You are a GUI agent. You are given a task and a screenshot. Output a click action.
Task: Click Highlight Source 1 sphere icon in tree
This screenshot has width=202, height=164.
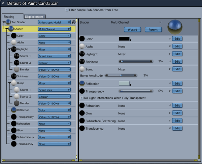pos(16,56)
